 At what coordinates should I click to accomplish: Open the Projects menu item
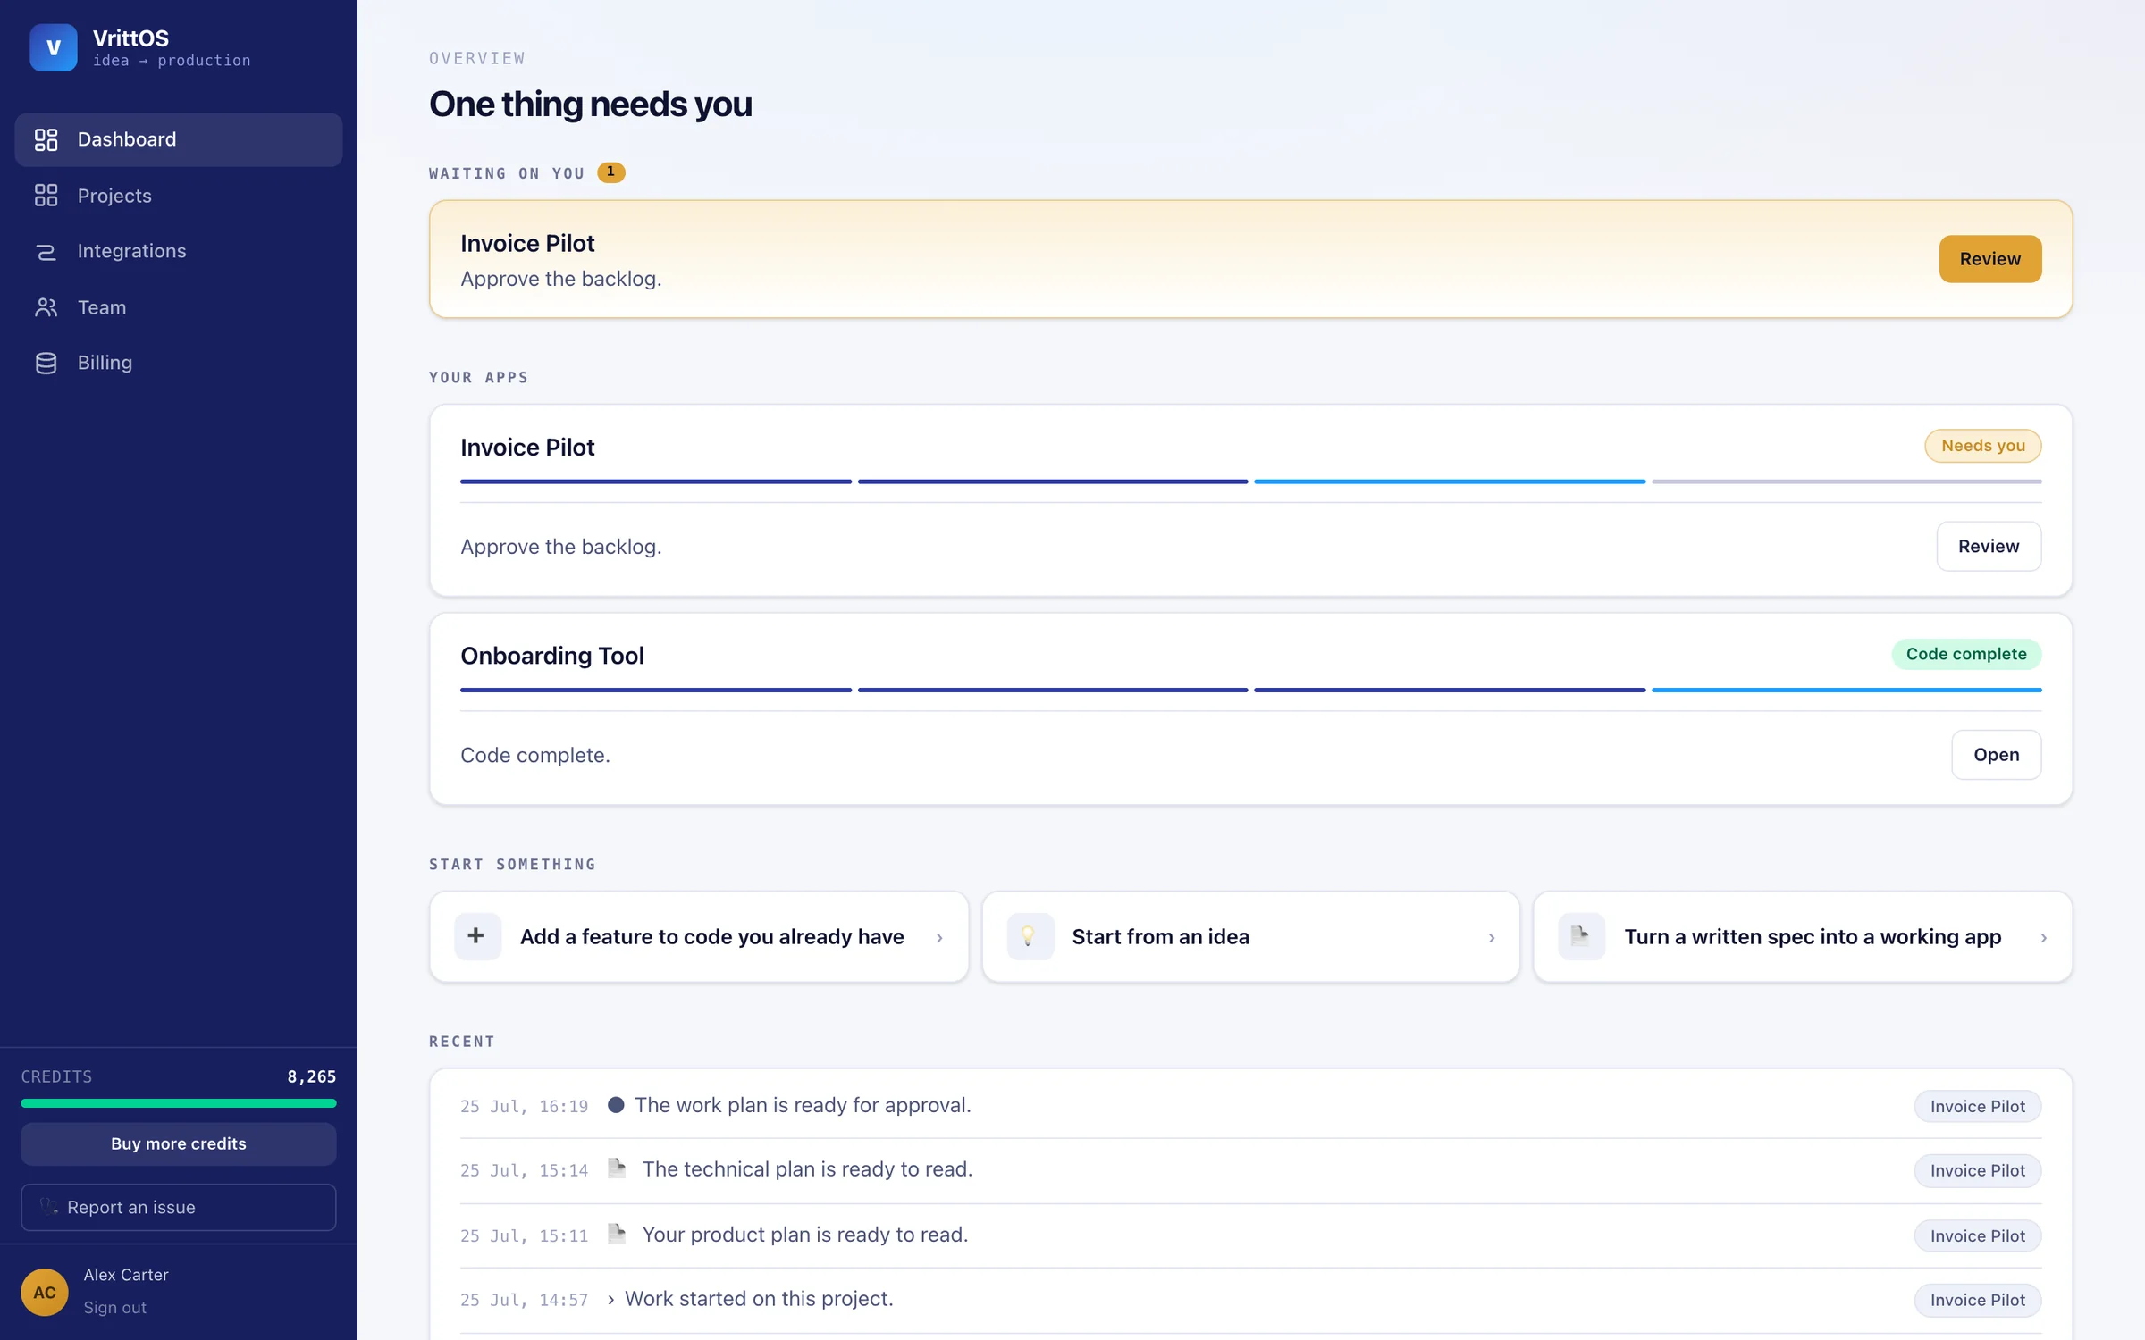click(x=179, y=196)
